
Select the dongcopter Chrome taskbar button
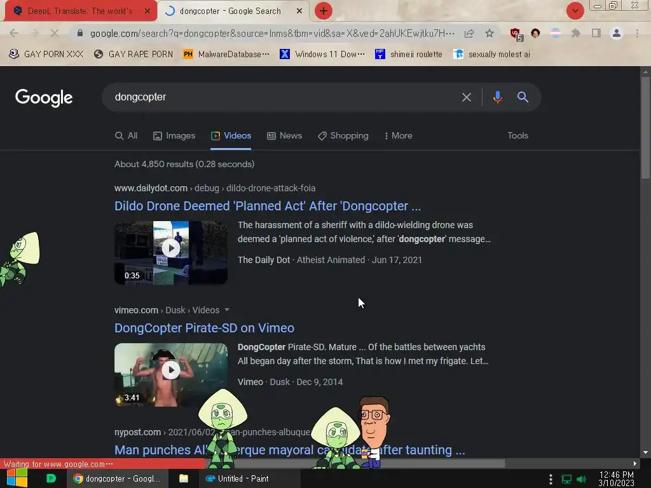(x=118, y=479)
